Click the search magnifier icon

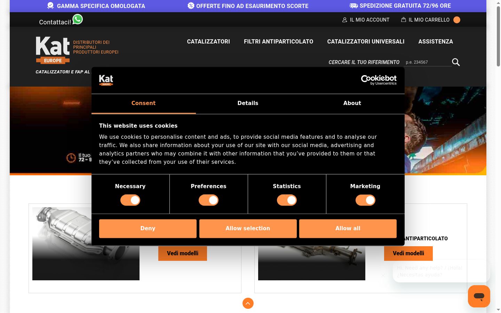pos(456,62)
